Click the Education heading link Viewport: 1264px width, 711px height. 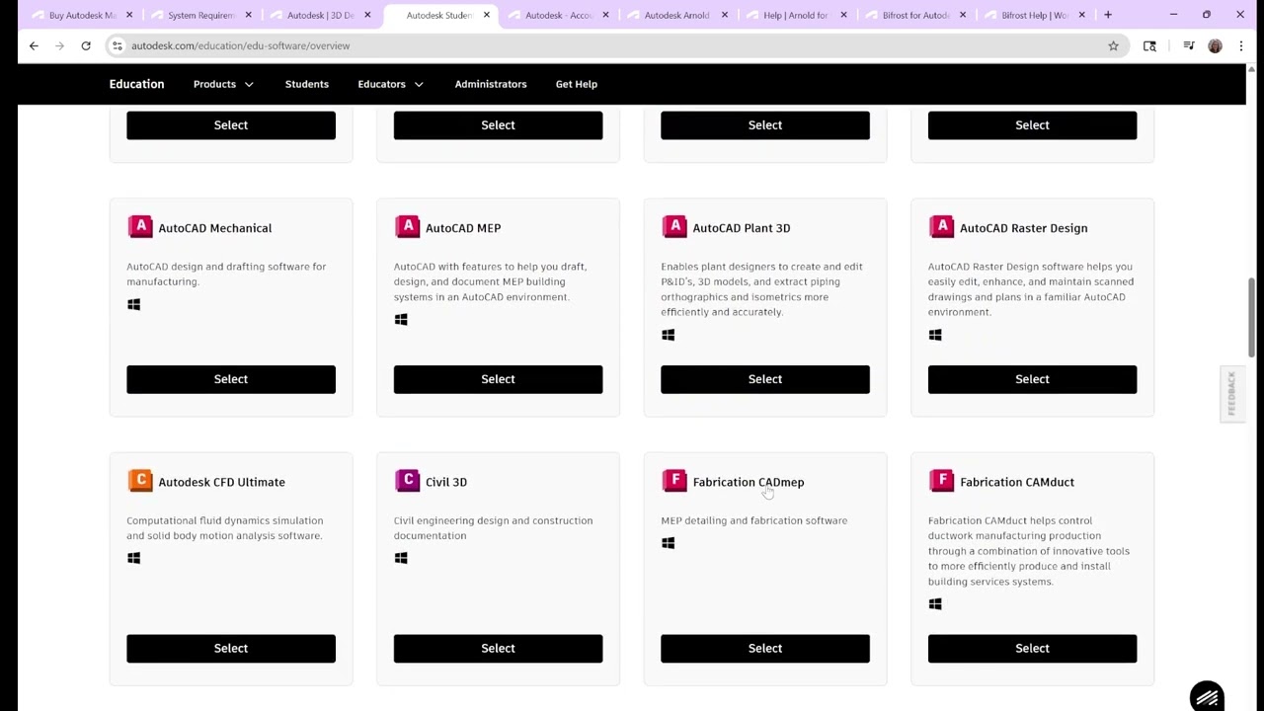point(136,84)
